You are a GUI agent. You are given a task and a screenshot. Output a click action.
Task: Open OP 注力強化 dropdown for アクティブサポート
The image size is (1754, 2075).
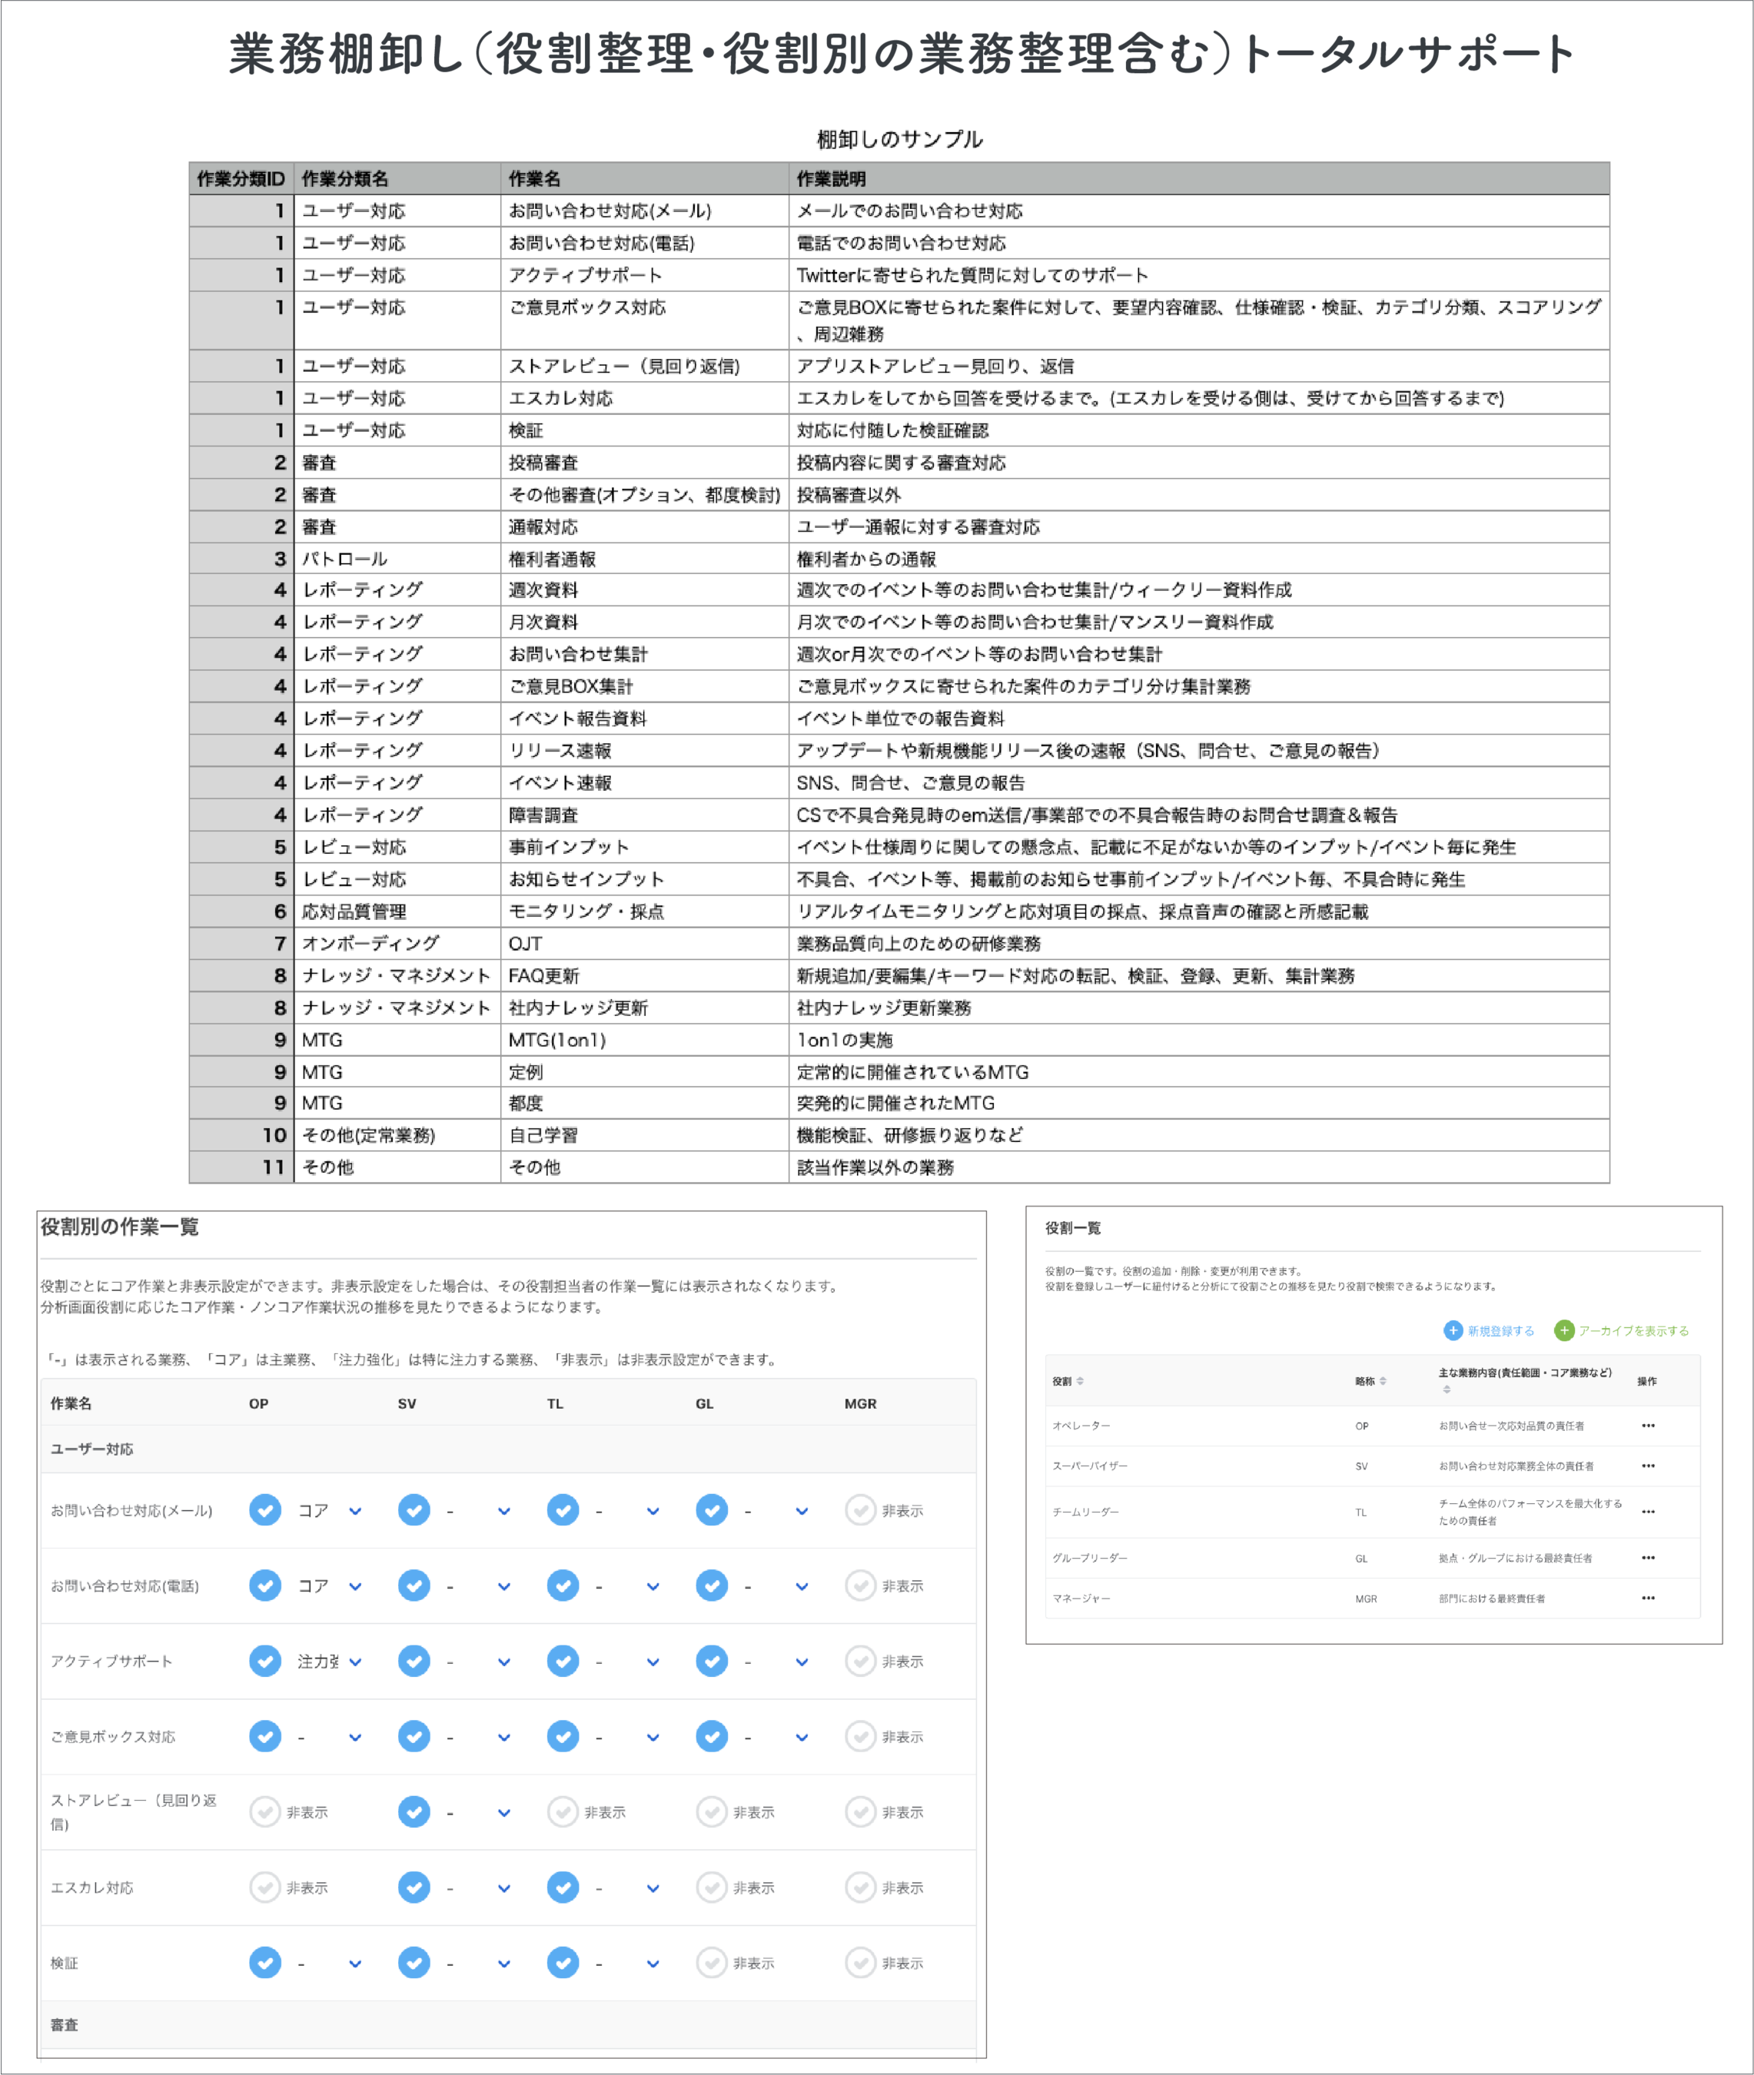click(355, 1662)
